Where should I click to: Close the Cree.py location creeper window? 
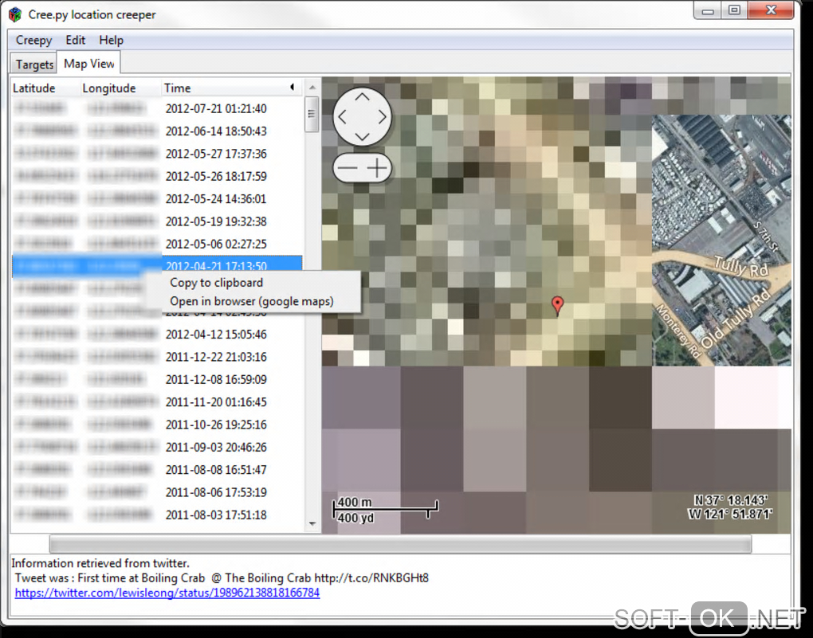[x=771, y=10]
